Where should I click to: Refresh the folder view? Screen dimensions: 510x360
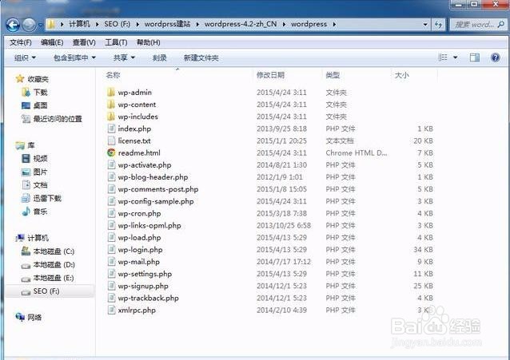pos(438,25)
